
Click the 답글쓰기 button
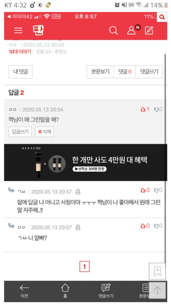(x=20, y=132)
